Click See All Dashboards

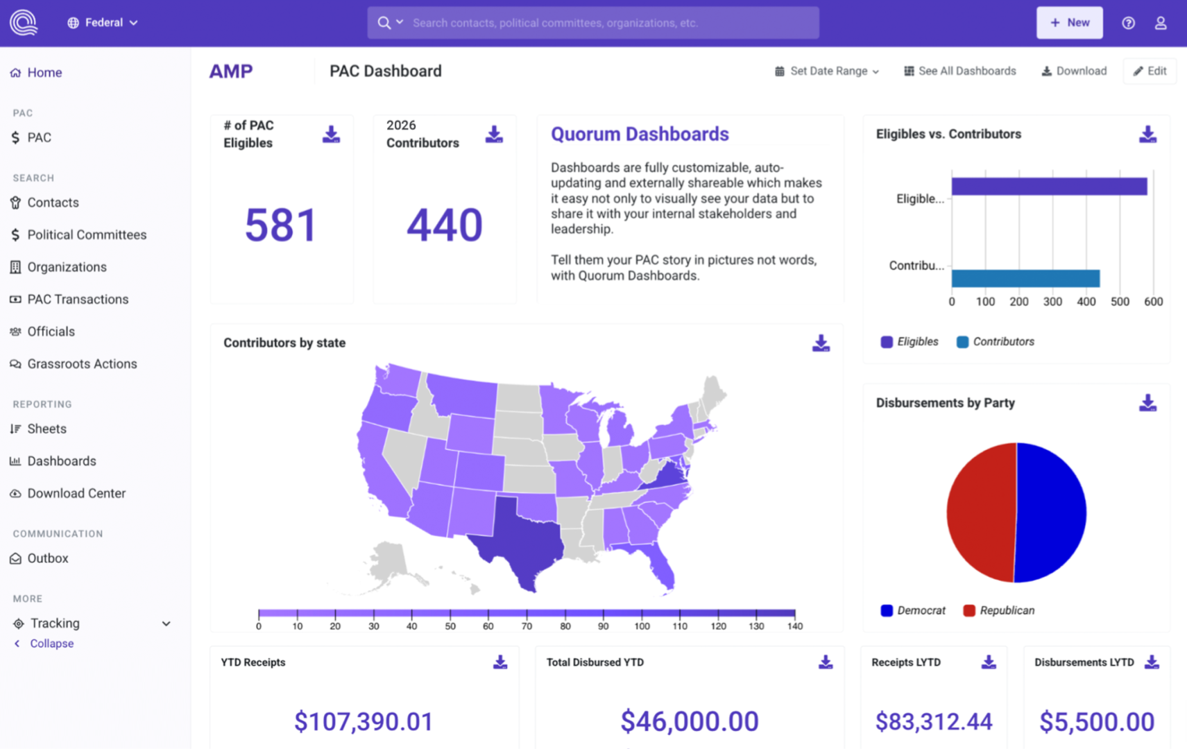tap(960, 71)
